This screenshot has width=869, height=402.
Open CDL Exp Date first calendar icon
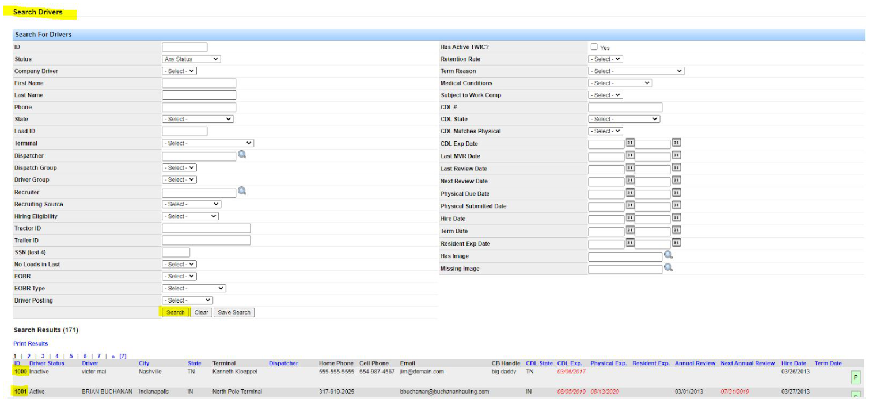[x=630, y=143]
